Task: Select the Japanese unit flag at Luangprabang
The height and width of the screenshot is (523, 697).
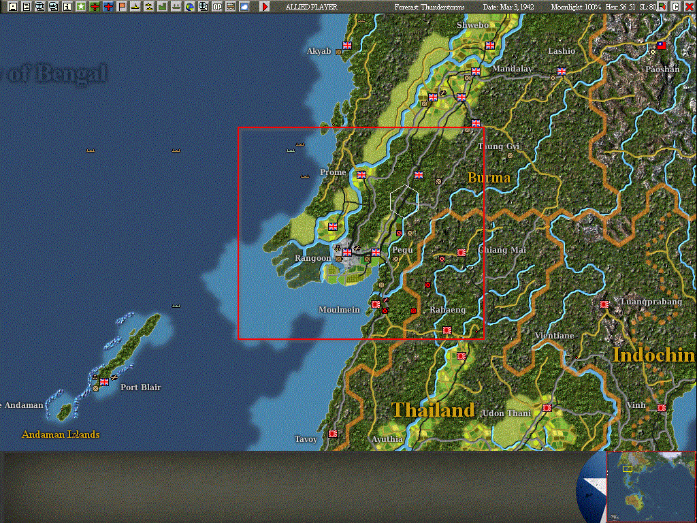Action: coord(604,304)
